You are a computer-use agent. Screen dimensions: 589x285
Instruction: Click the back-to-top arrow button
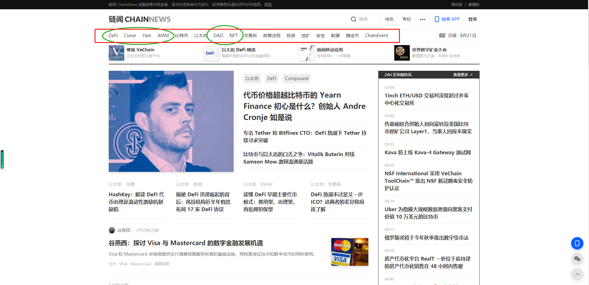tap(577, 274)
